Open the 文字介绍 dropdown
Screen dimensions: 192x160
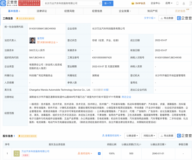click(149, 18)
